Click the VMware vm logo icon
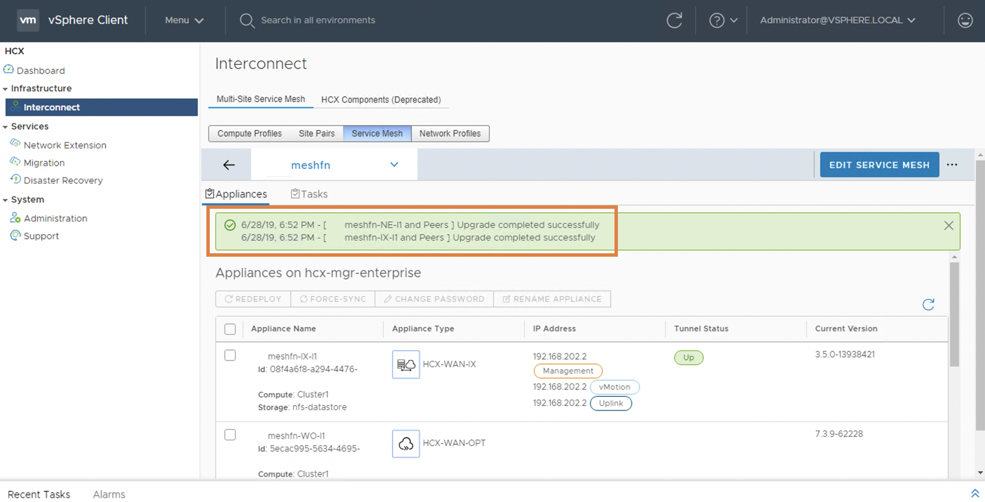The image size is (985, 502). point(28,20)
